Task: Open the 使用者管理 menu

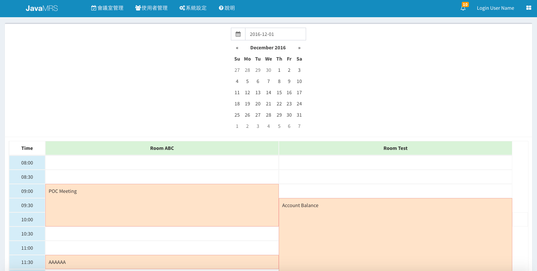Action: click(x=152, y=8)
